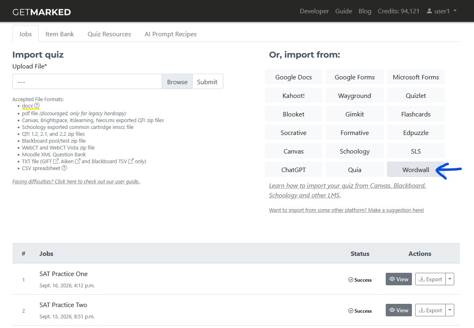Screen dimensions: 474x328
Task: Open the Developer menu link
Action: 314,11
